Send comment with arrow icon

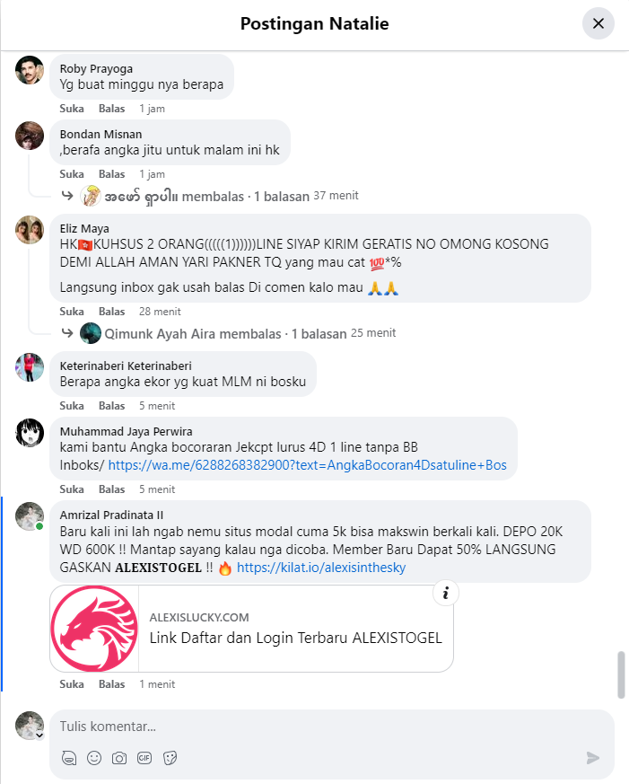coord(593,758)
